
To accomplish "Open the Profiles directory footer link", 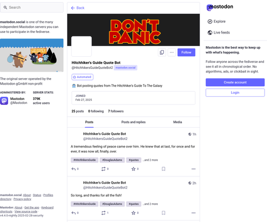I will tap(48, 195).
